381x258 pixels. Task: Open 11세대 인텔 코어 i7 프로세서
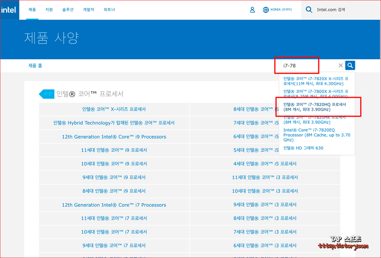point(114,218)
